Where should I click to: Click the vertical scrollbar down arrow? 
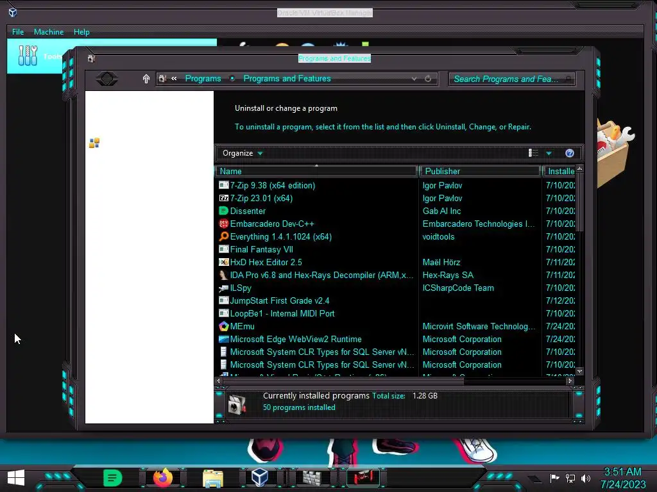click(x=579, y=371)
